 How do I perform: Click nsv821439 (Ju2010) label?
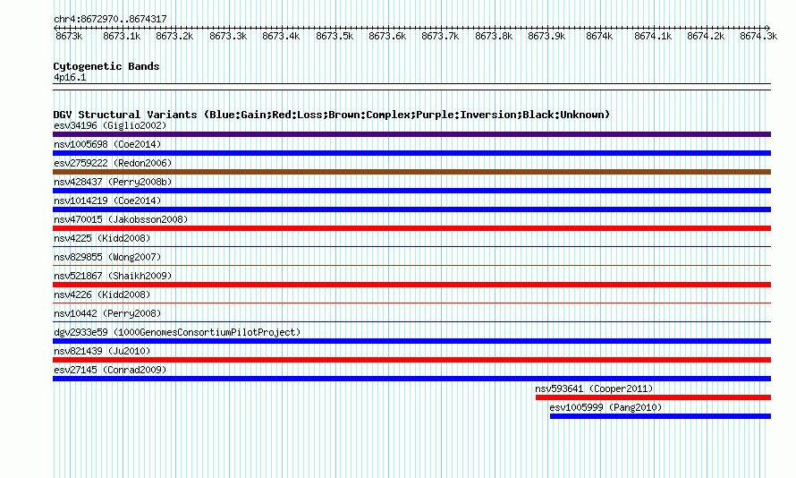[102, 351]
